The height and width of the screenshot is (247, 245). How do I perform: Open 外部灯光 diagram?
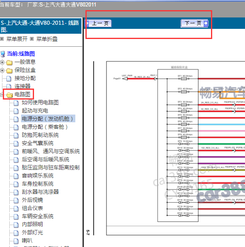(32, 232)
